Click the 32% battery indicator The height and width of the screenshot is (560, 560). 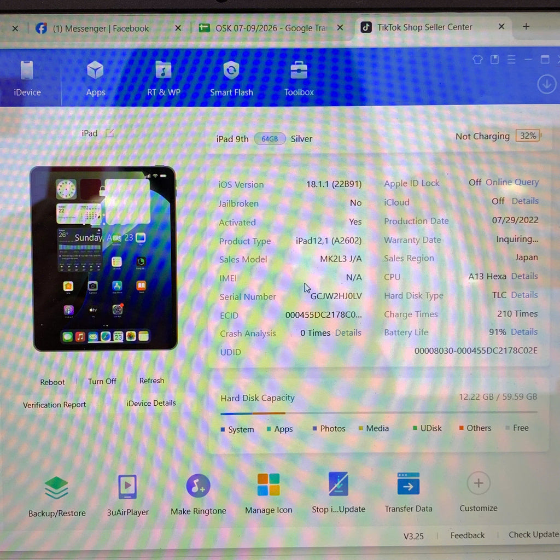(528, 136)
